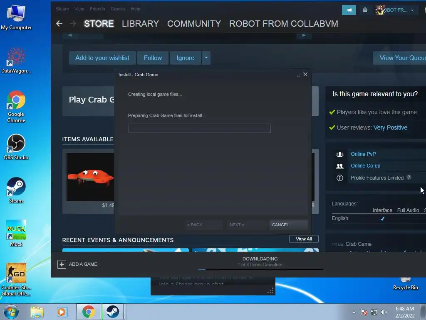This screenshot has width=426, height=320.
Task: Open the Very Positive reviews link
Action: [x=390, y=127]
